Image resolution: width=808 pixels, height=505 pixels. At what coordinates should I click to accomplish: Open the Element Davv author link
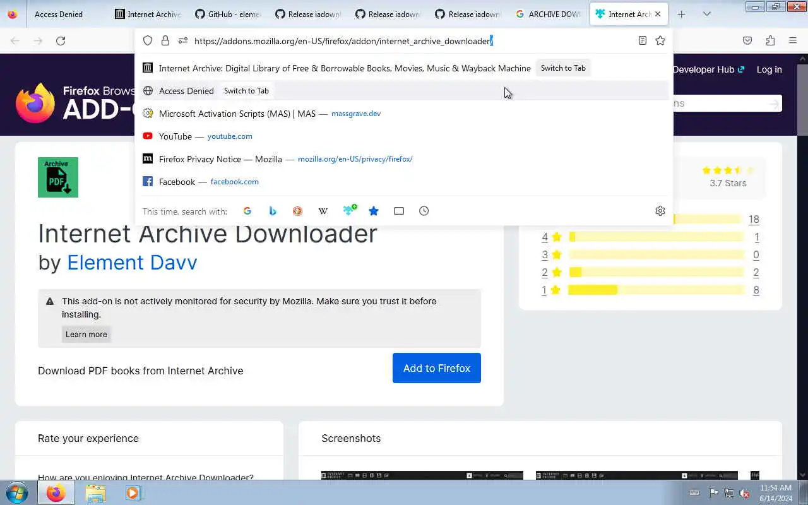(132, 262)
